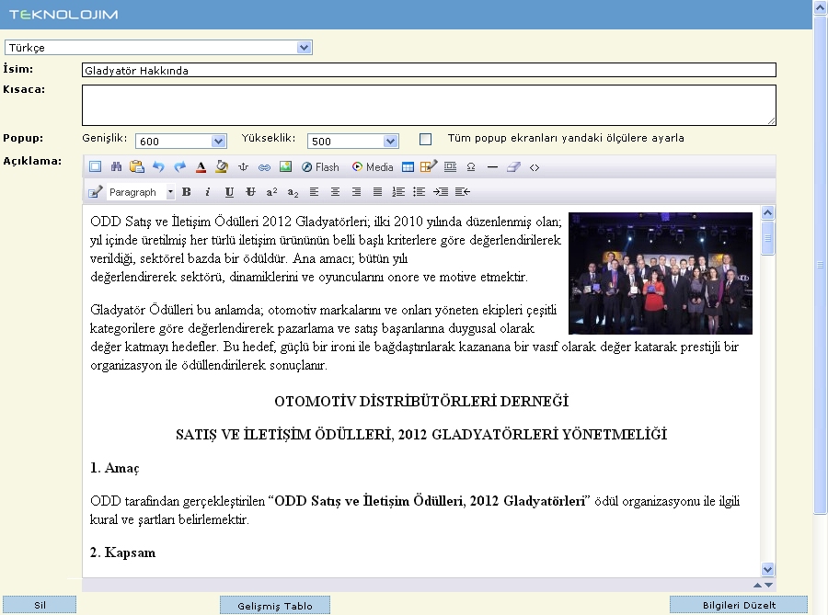Toggle italic formatting
828x615 pixels.
pyautogui.click(x=208, y=192)
